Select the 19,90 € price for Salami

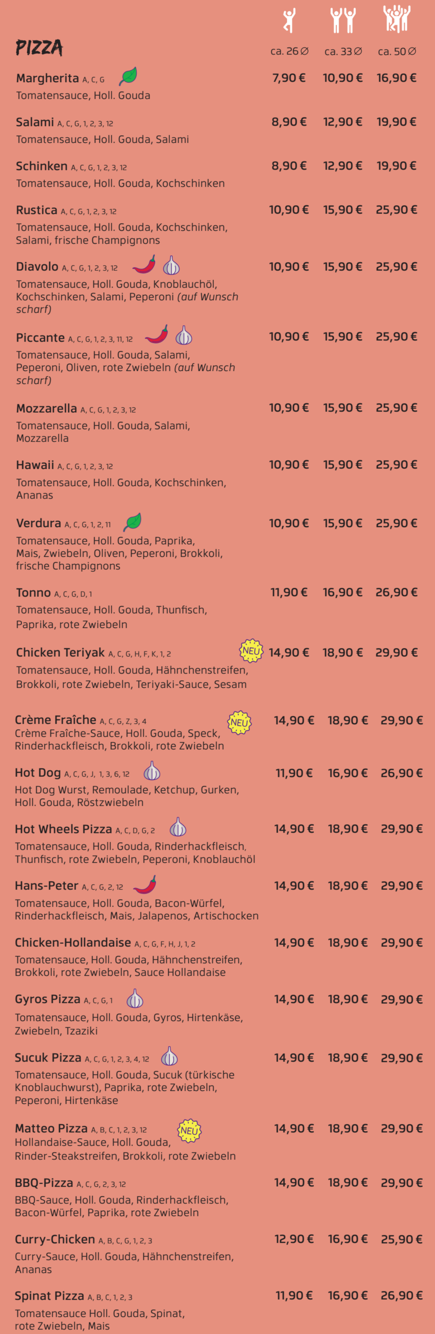click(396, 122)
